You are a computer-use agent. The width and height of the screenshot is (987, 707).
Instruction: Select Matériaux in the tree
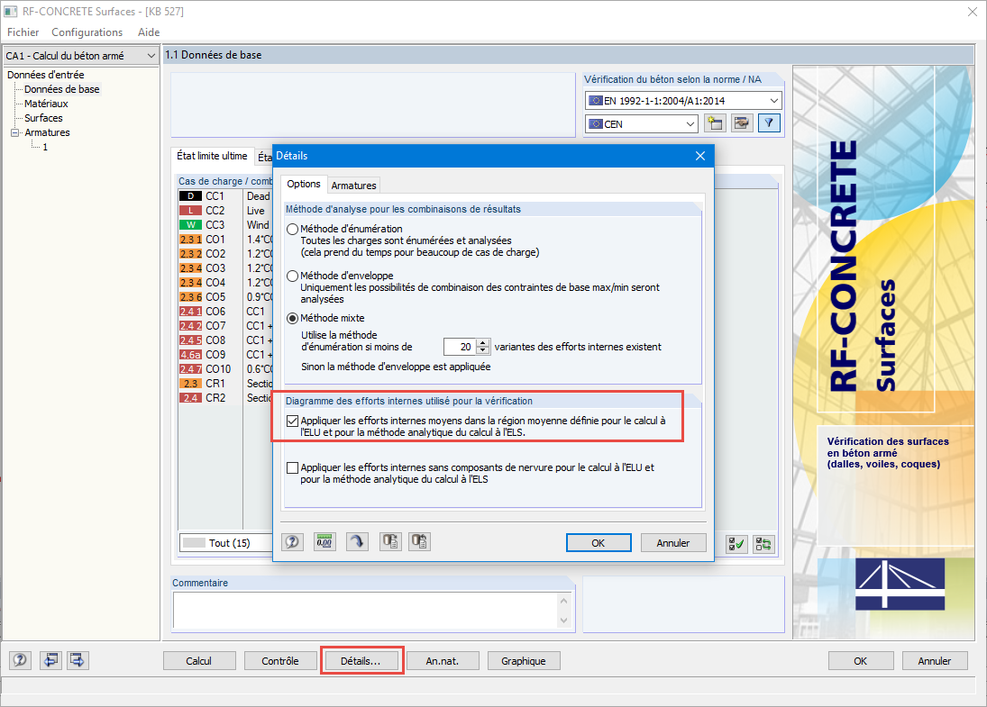(46, 104)
